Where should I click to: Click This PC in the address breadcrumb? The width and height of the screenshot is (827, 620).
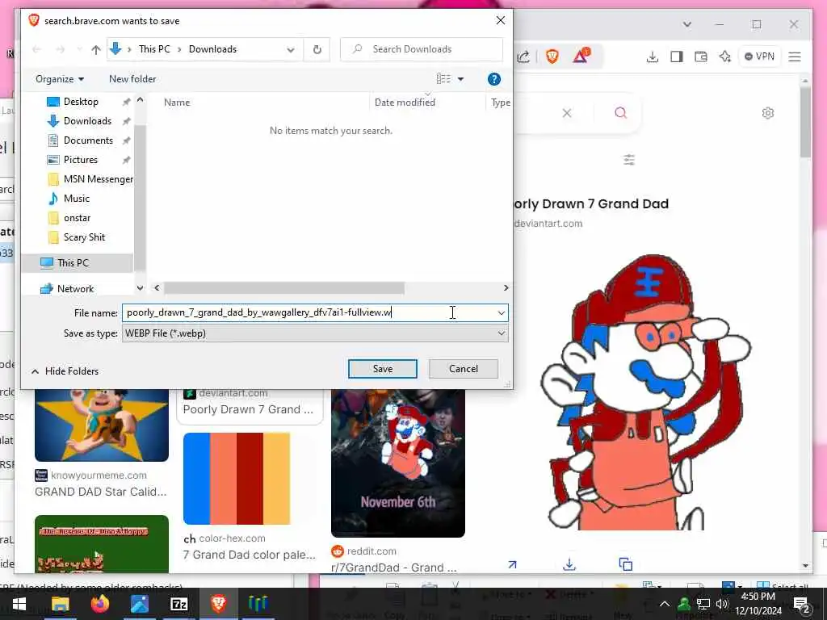(x=154, y=49)
